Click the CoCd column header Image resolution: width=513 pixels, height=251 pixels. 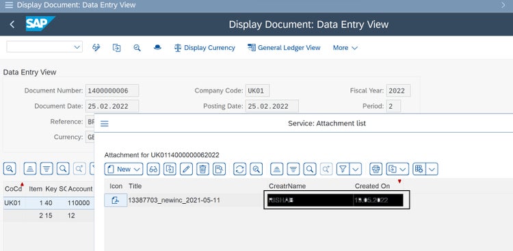pyautogui.click(x=14, y=189)
